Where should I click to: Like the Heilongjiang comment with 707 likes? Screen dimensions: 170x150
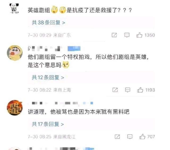(142, 136)
